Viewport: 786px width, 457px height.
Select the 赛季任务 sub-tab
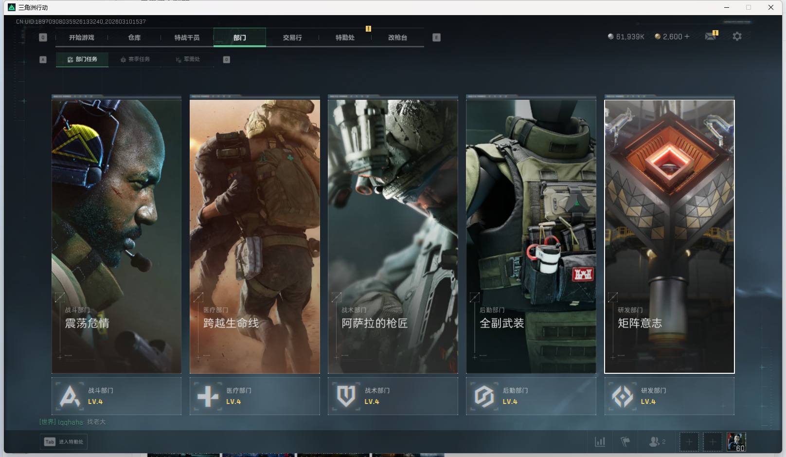point(135,59)
